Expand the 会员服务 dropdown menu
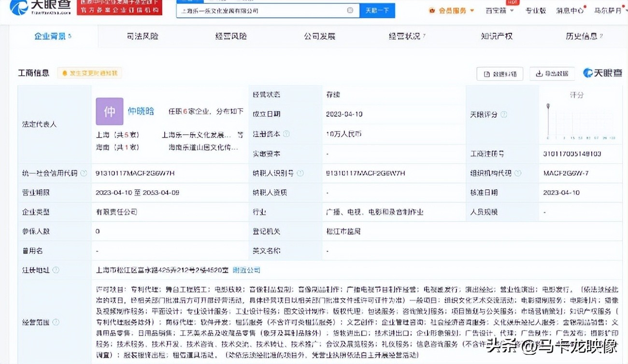Viewport: 628px width, 364px height. (x=451, y=10)
